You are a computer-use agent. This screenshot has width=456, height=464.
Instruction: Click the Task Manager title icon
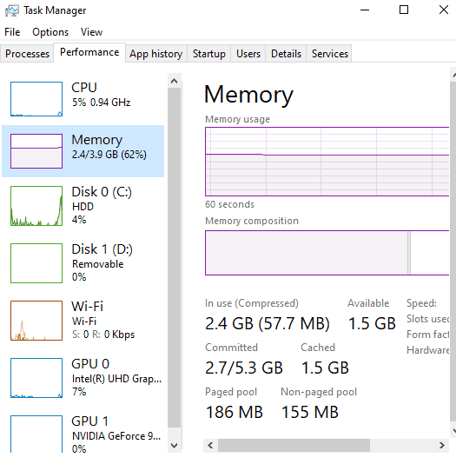pos(12,10)
